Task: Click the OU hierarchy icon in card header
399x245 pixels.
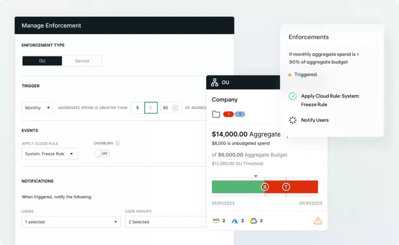Action: click(x=215, y=83)
